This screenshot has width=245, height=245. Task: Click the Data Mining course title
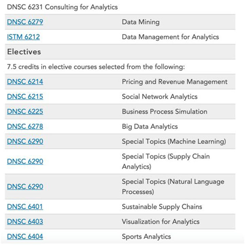click(141, 22)
